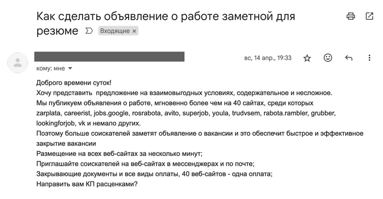
Task: Print this email with the printer icon
Action: click(351, 16)
